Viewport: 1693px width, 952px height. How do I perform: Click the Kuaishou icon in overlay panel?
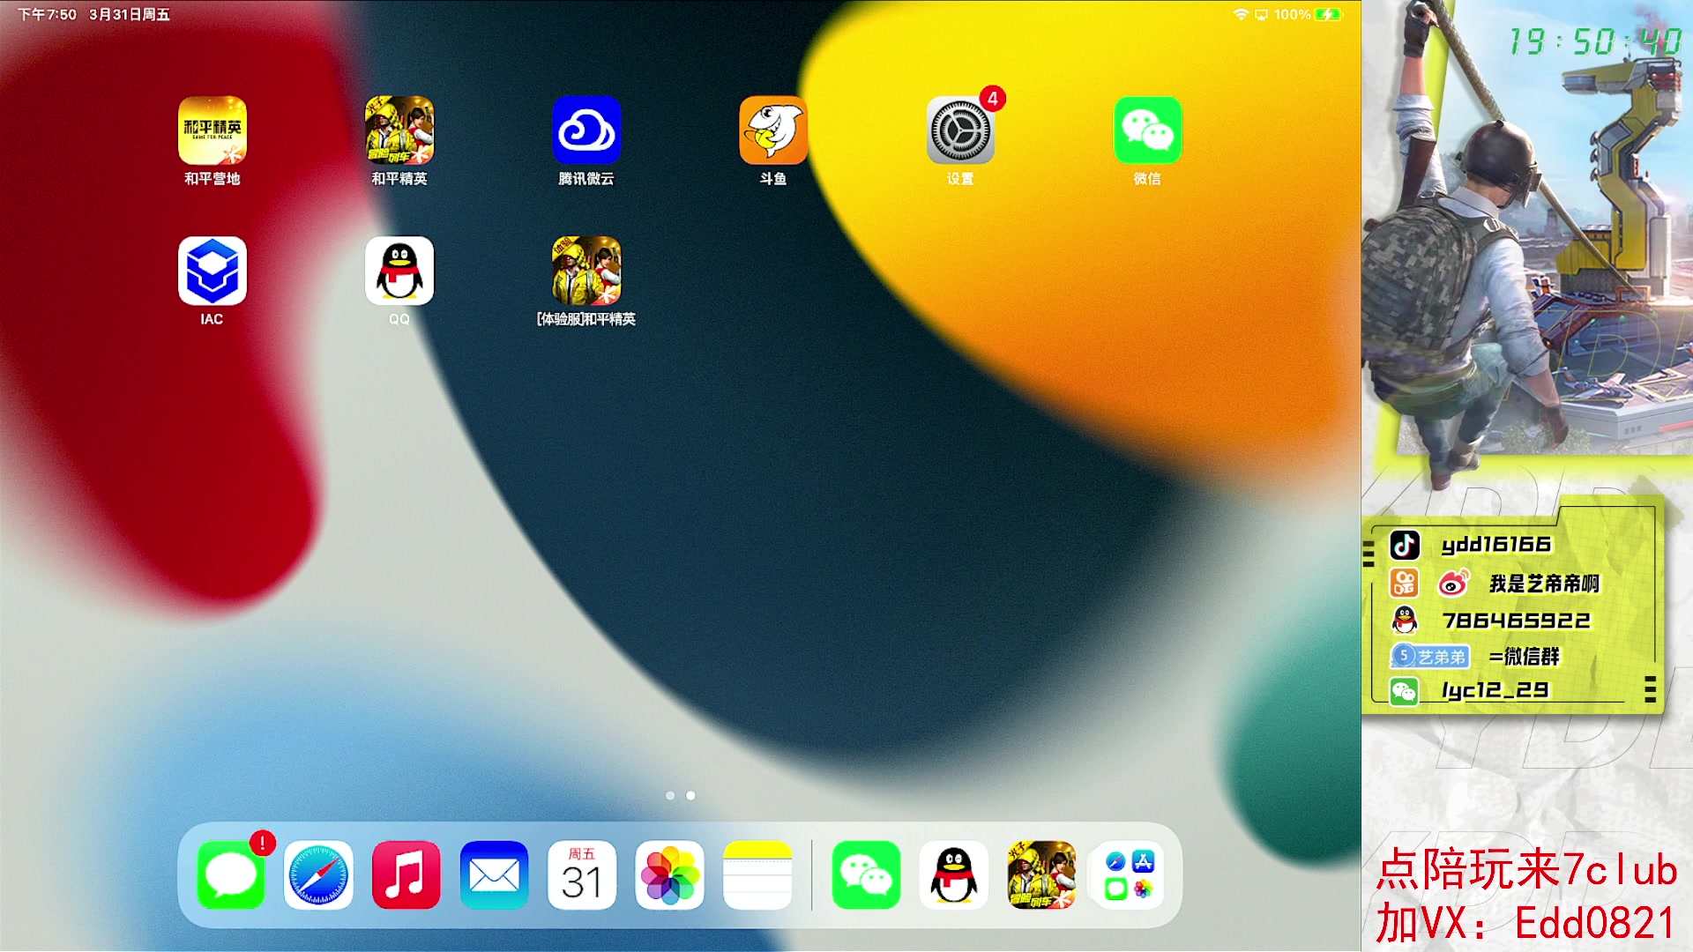pos(1405,583)
